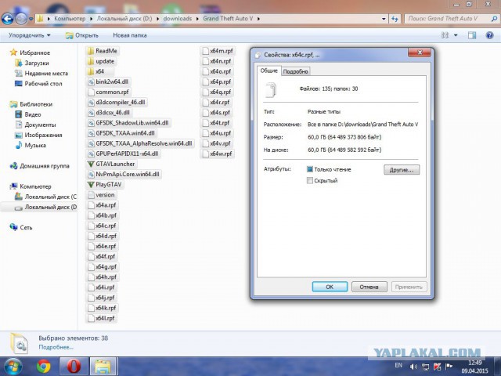Open the view options dropdown arrow
Viewport: 501px width, 376px height.
pyautogui.click(x=456, y=35)
